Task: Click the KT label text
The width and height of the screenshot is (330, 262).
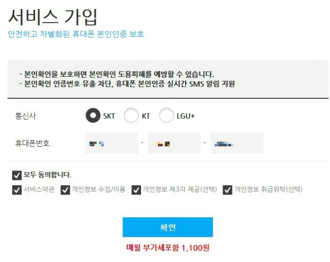Action: tap(146, 116)
